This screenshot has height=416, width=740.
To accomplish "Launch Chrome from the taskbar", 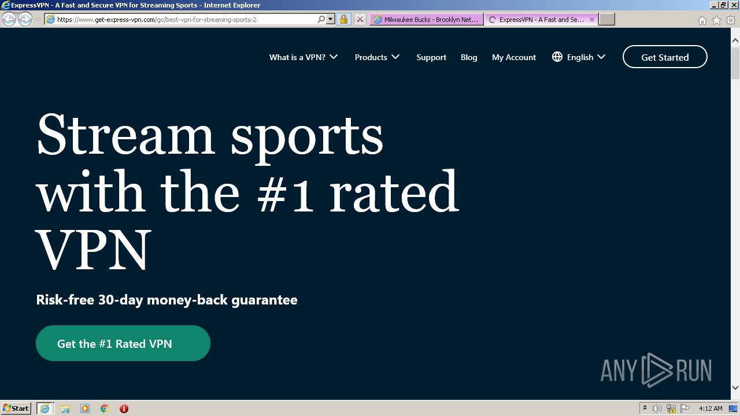I will pos(105,408).
